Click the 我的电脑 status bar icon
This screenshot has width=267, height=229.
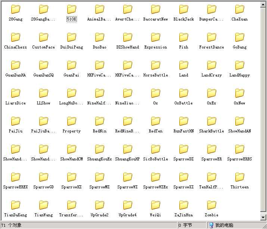pos(211,225)
